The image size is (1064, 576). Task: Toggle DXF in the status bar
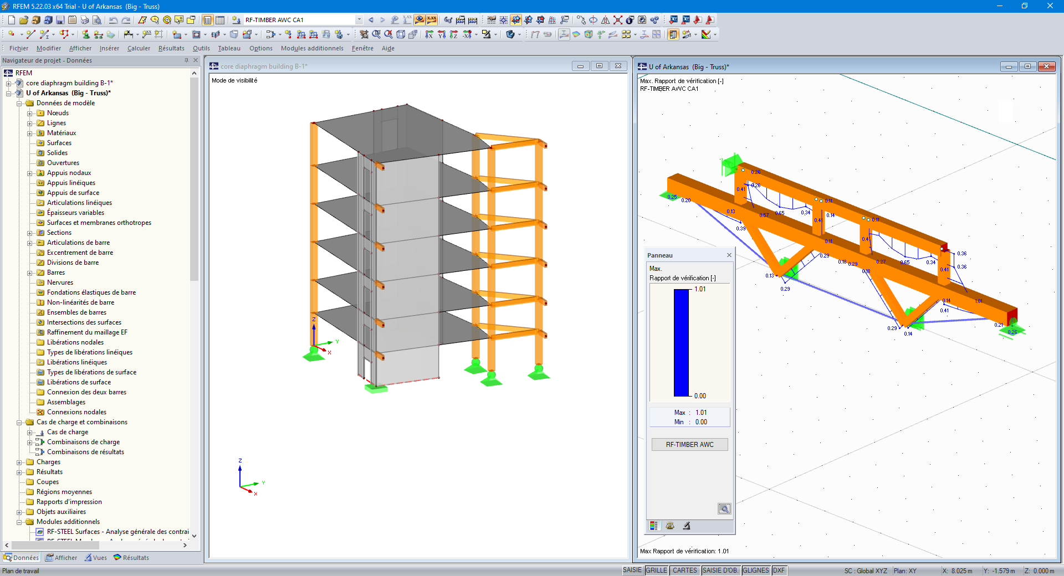pyautogui.click(x=779, y=570)
